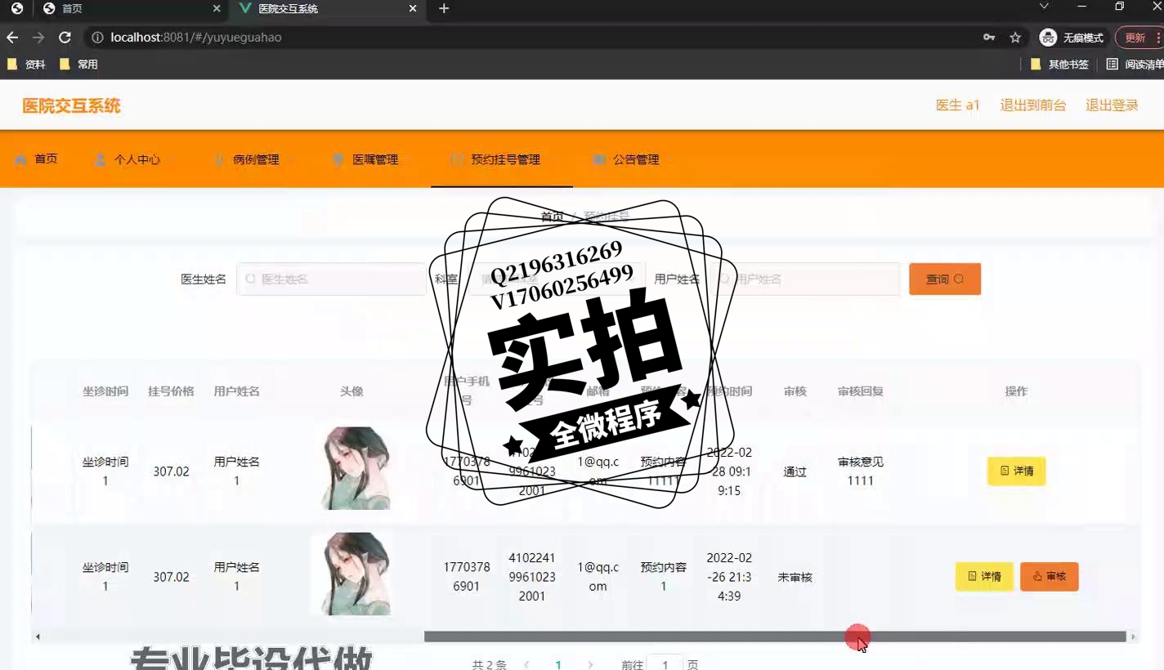Click the ID number in the 未审核 row
This screenshot has height=670, width=1164.
point(532,577)
